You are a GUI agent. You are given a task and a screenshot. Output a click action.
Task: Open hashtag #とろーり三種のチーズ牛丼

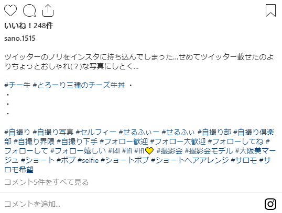point(79,85)
